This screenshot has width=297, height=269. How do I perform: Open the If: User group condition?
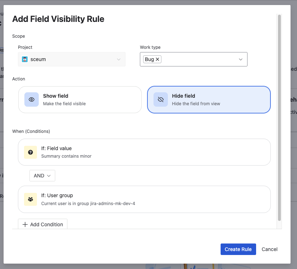click(144, 199)
